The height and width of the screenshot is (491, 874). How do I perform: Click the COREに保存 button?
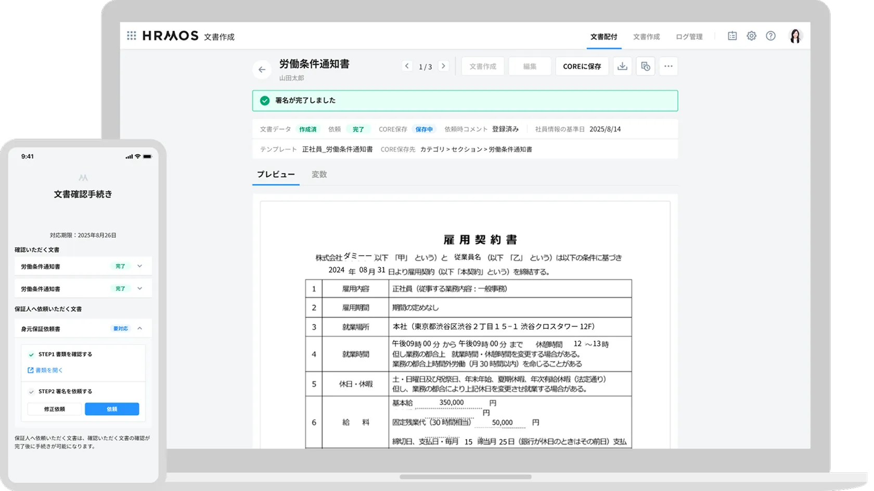(582, 66)
